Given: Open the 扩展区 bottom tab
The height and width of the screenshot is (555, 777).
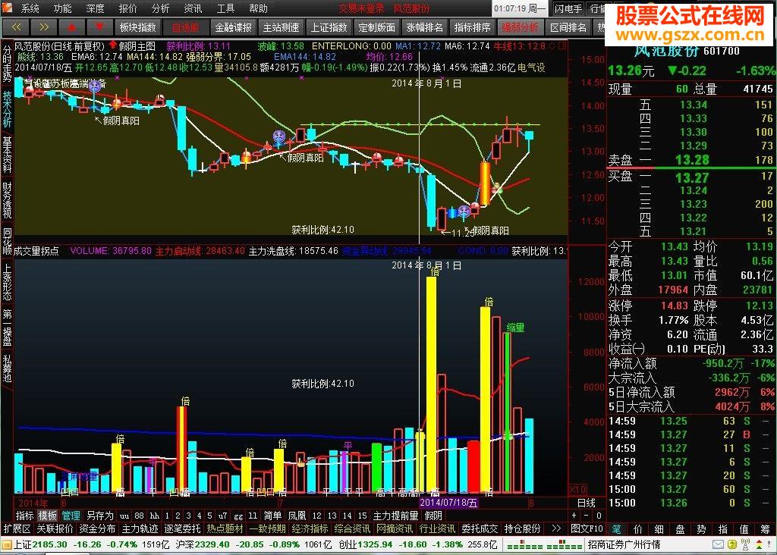Looking at the screenshot, I should click(x=17, y=528).
